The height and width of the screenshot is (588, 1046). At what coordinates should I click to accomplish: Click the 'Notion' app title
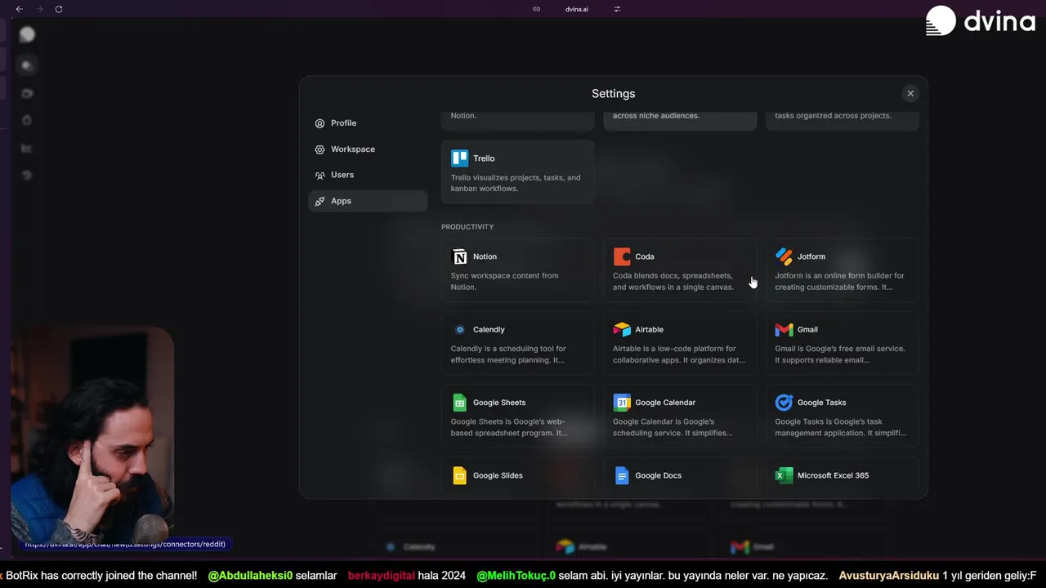click(485, 256)
